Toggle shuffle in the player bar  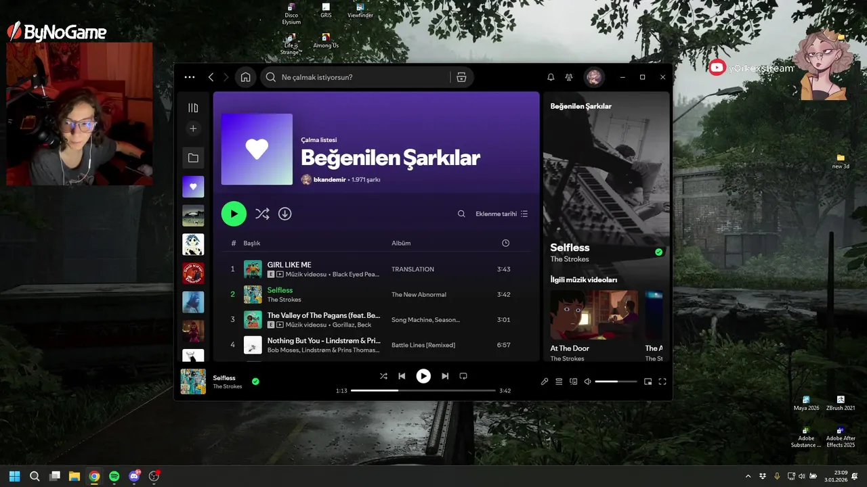pos(383,376)
